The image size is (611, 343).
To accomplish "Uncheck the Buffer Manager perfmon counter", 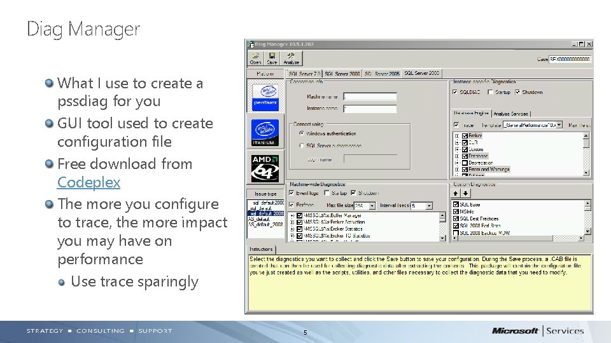I will tap(300, 215).
